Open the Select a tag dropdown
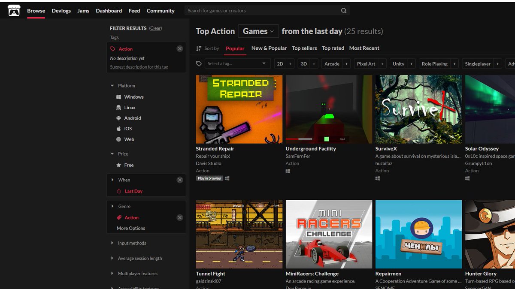 (237, 64)
